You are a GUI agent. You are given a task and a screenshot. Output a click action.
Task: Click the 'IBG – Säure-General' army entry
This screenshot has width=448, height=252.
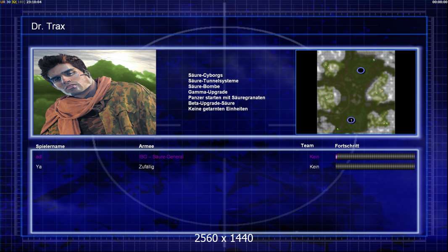(161, 157)
